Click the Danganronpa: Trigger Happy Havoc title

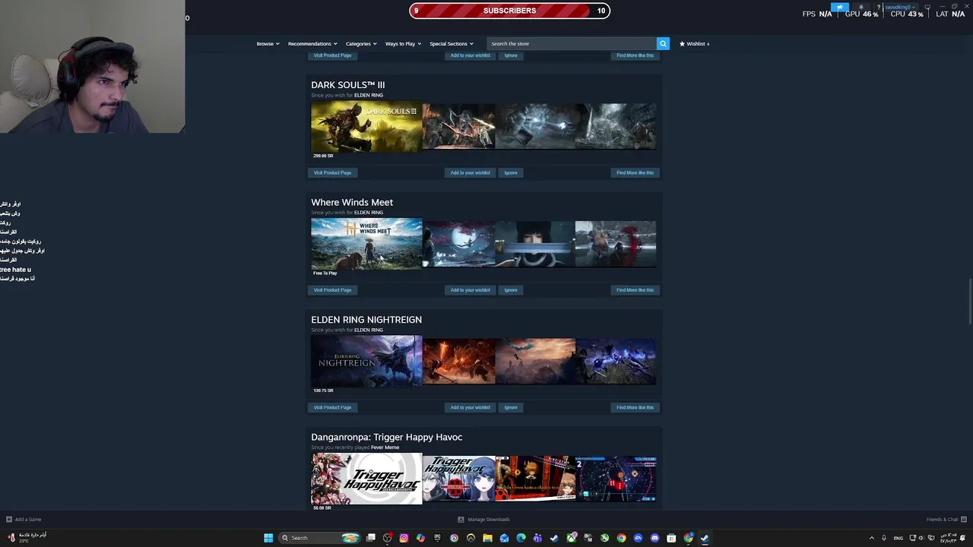point(386,437)
